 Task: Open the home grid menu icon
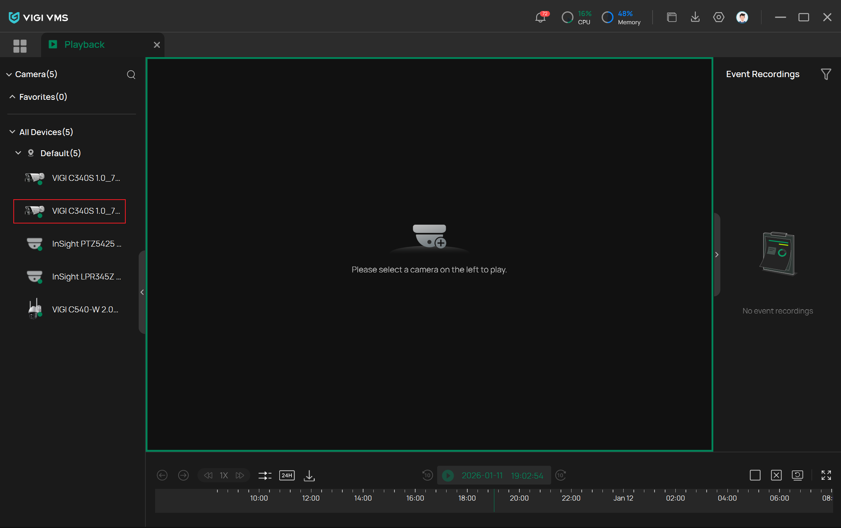click(x=20, y=45)
